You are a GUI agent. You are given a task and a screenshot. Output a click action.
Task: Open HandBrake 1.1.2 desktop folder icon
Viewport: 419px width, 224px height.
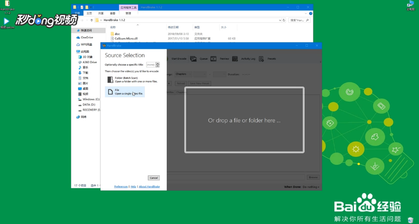pyautogui.click(x=7, y=7)
